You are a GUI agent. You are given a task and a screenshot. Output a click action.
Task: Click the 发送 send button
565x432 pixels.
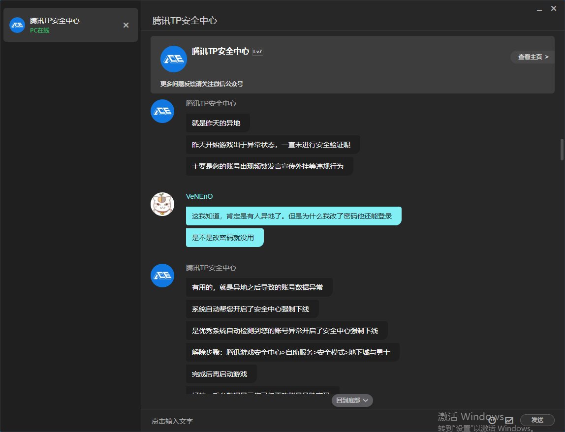click(x=537, y=420)
